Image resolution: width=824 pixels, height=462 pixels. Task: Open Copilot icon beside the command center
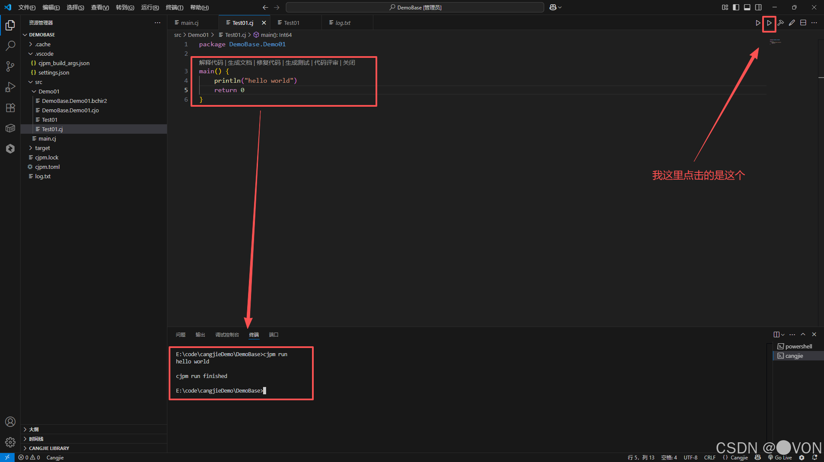[553, 7]
